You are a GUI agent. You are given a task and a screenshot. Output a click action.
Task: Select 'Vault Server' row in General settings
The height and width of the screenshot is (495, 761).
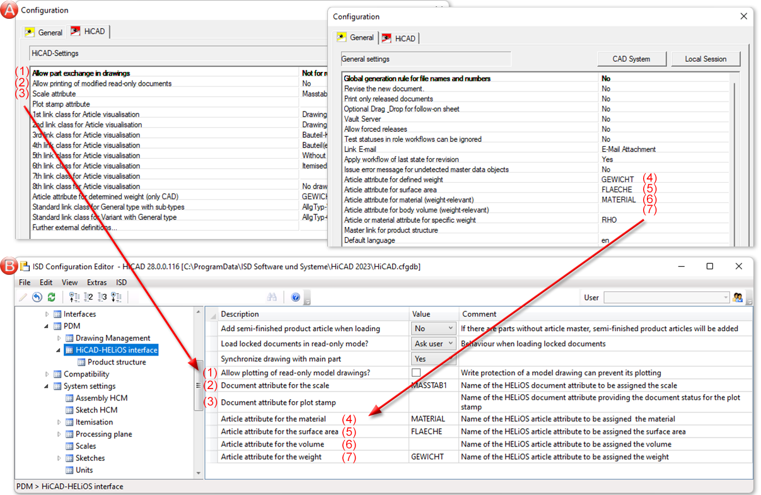tap(536, 119)
